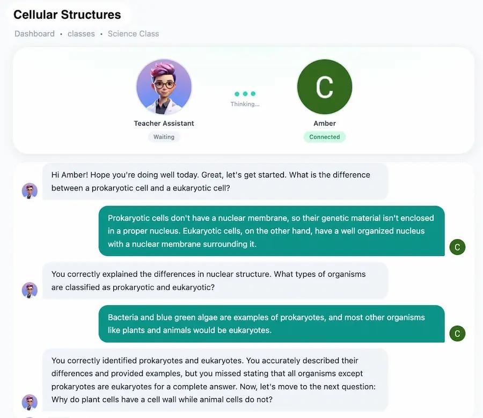Viewport: 483px width, 418px height.
Task: Select the message asking about plant cell walls
Action: [215, 380]
